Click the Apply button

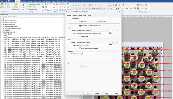click(x=107, y=93)
